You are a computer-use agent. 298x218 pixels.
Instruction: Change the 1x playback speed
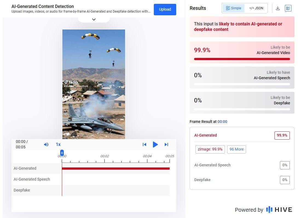(58, 145)
